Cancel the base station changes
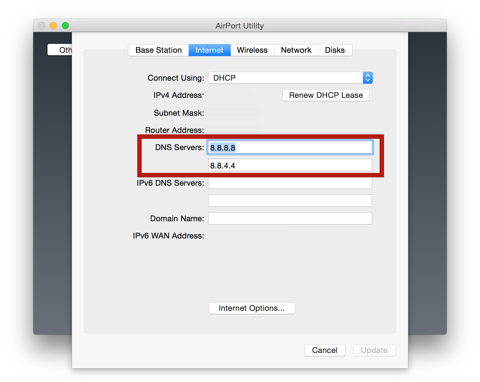 [325, 350]
